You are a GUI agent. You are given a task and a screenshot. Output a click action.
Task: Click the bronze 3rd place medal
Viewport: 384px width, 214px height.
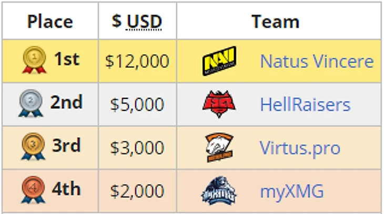coord(33,146)
